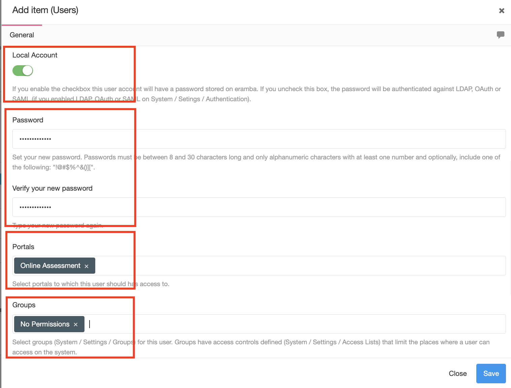Viewport: 511px width, 388px height.
Task: Click the pink active tab indicator
Action: pos(22,25)
